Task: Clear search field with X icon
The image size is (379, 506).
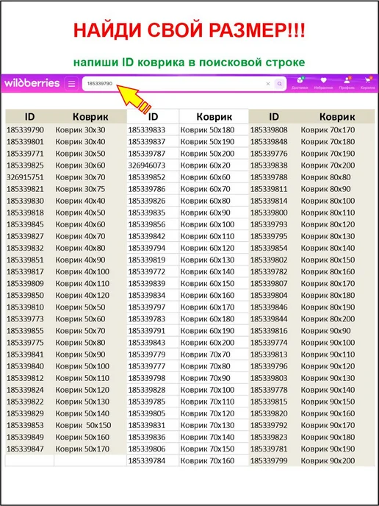Action: (x=268, y=84)
